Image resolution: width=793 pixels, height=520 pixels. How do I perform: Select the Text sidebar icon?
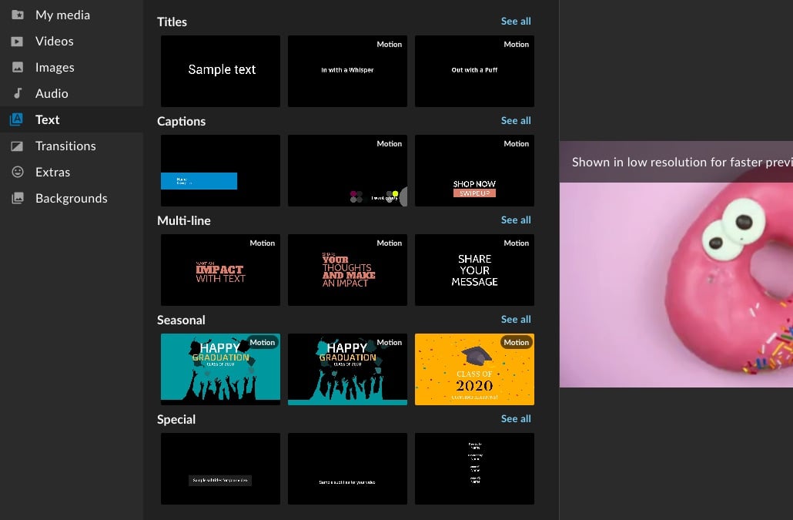pos(47,119)
